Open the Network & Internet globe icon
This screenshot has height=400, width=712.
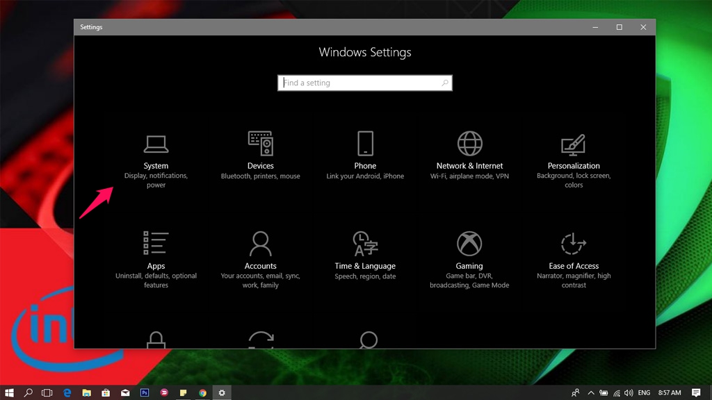[x=469, y=143]
